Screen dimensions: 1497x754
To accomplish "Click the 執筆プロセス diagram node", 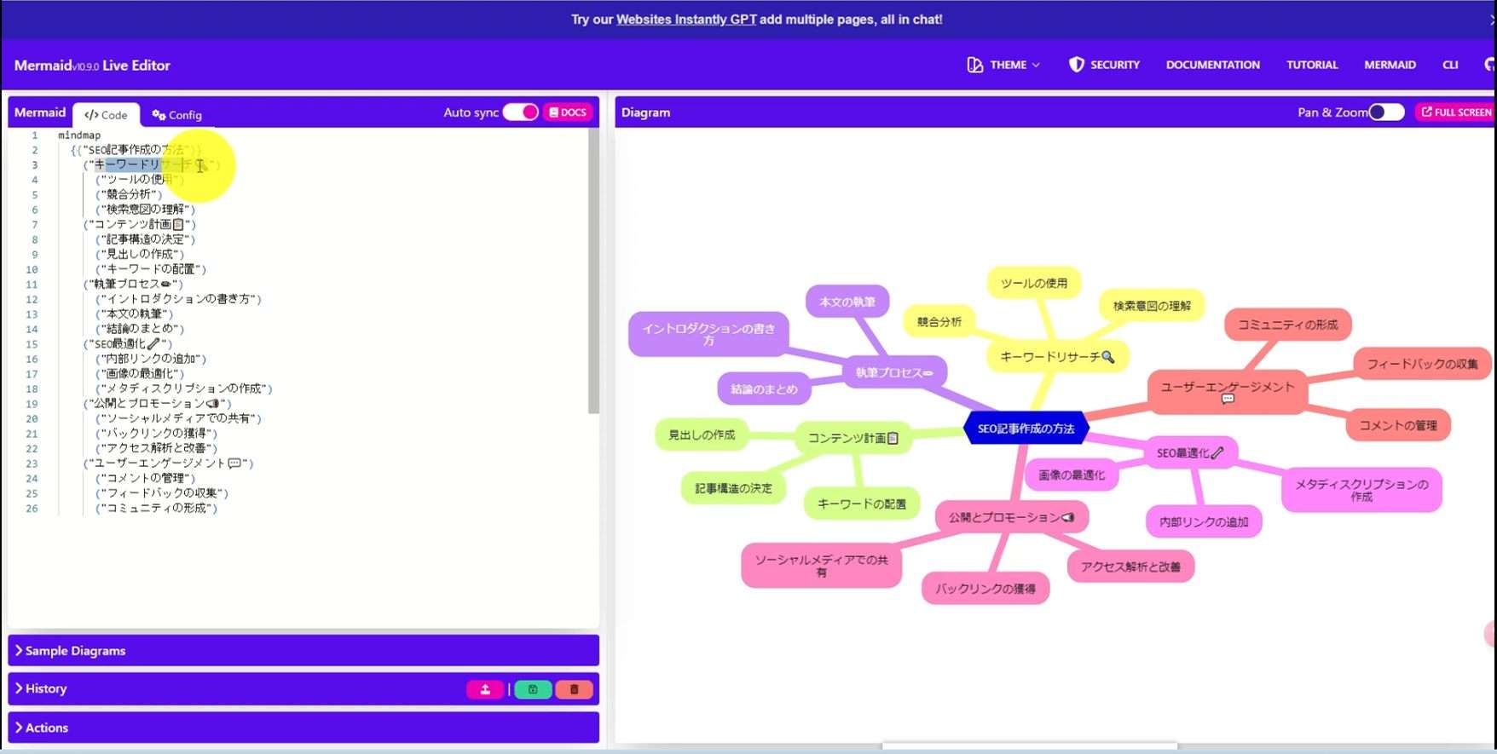I will [893, 372].
